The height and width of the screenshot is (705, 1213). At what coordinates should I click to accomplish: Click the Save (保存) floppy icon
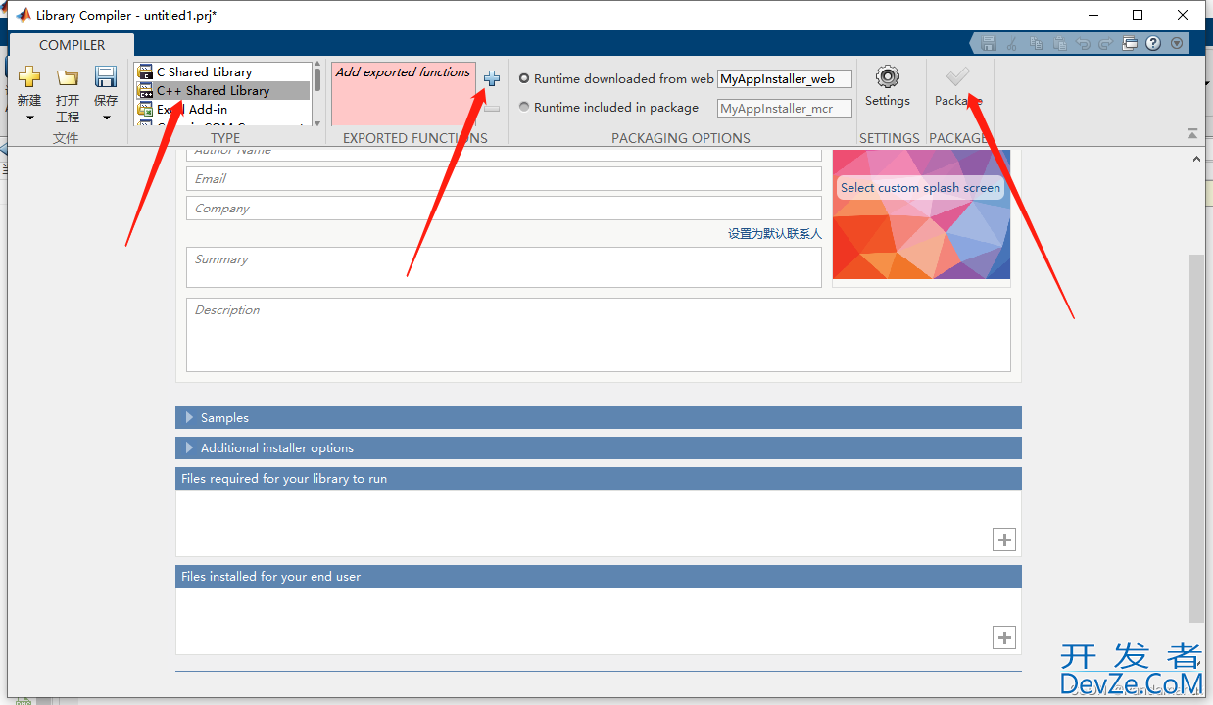click(x=105, y=76)
